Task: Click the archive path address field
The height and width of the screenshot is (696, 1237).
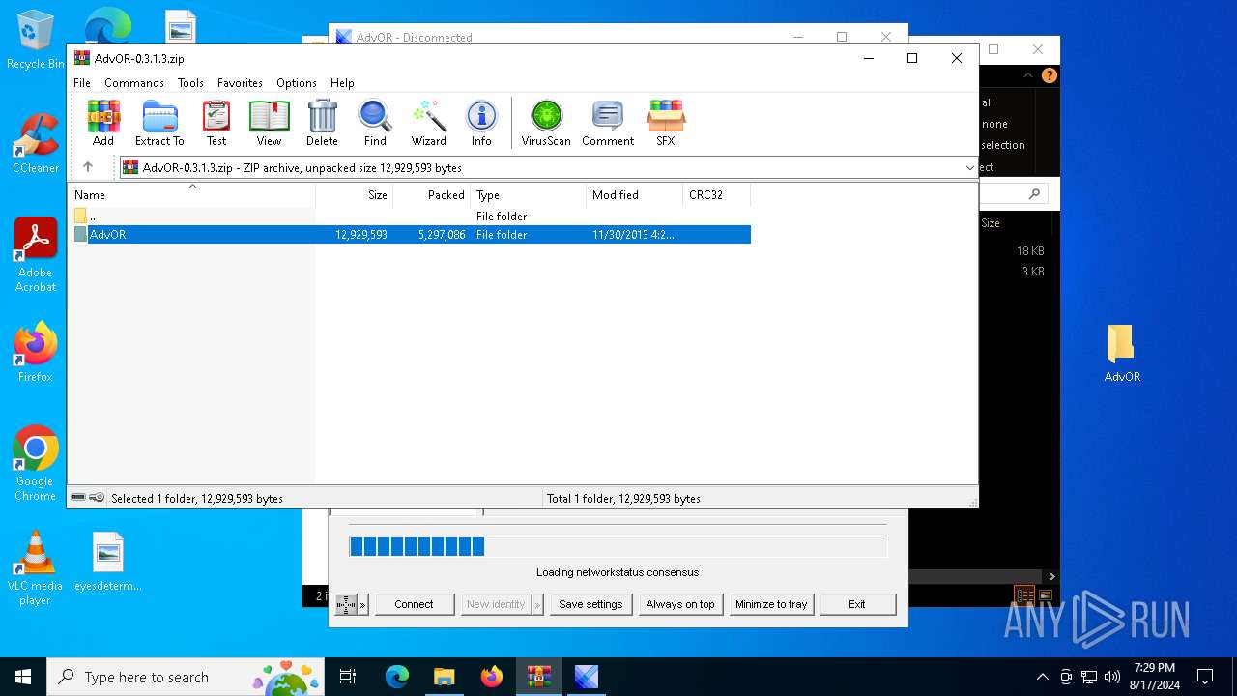Action: tap(547, 167)
